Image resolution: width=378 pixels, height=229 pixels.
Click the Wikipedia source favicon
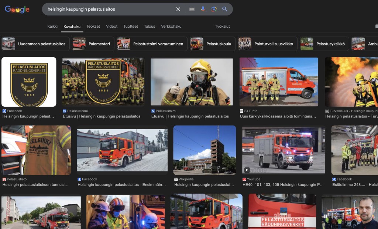point(176,179)
